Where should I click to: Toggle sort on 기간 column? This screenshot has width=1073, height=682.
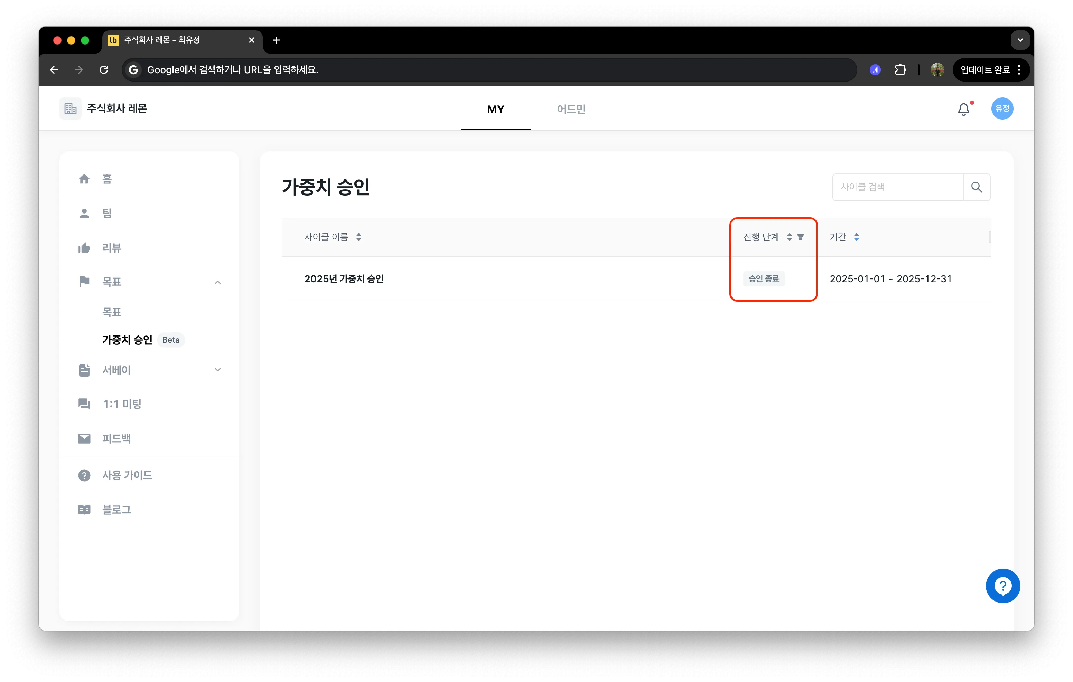857,237
